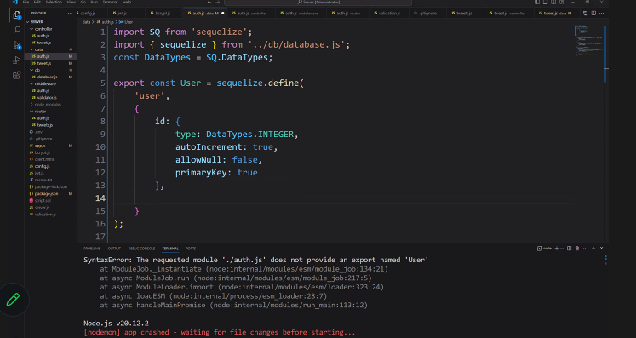This screenshot has width=636, height=338.
Task: Toggle panel layout icon in title bar
Action: point(546,2)
